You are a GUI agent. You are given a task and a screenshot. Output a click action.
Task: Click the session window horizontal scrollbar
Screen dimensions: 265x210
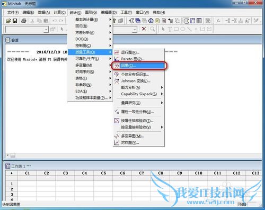pyautogui.click(x=134, y=155)
